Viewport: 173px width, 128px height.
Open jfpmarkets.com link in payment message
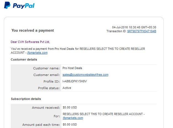(x=37, y=53)
